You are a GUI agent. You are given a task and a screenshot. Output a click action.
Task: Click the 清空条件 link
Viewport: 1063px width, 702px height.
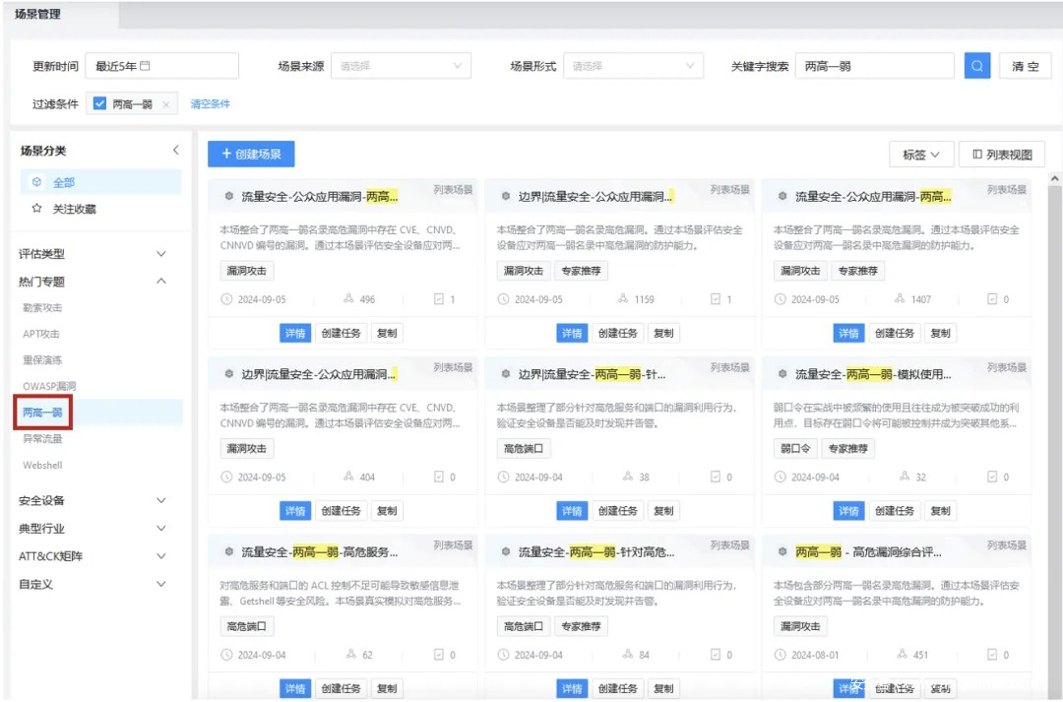210,104
